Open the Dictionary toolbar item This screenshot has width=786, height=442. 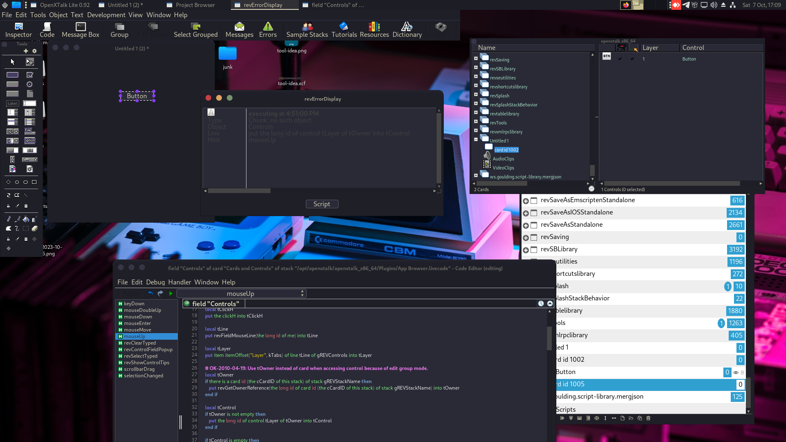point(407,30)
